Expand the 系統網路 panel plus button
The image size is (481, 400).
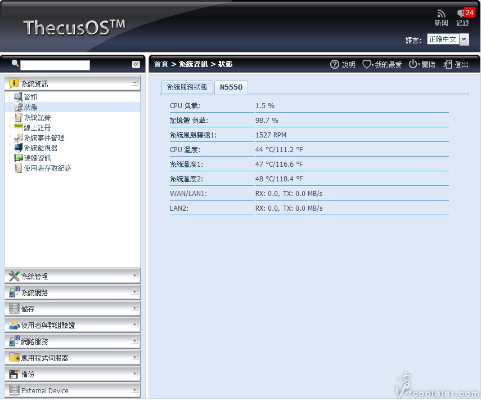(134, 292)
